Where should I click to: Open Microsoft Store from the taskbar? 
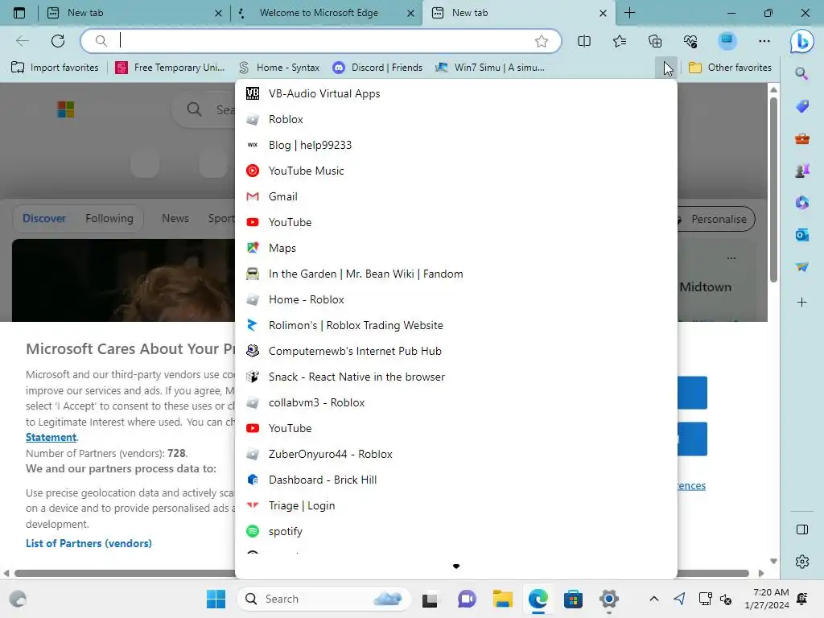[573, 599]
